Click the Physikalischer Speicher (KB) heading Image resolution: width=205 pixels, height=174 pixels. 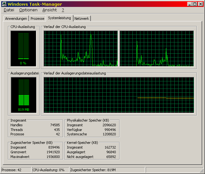[88, 120]
